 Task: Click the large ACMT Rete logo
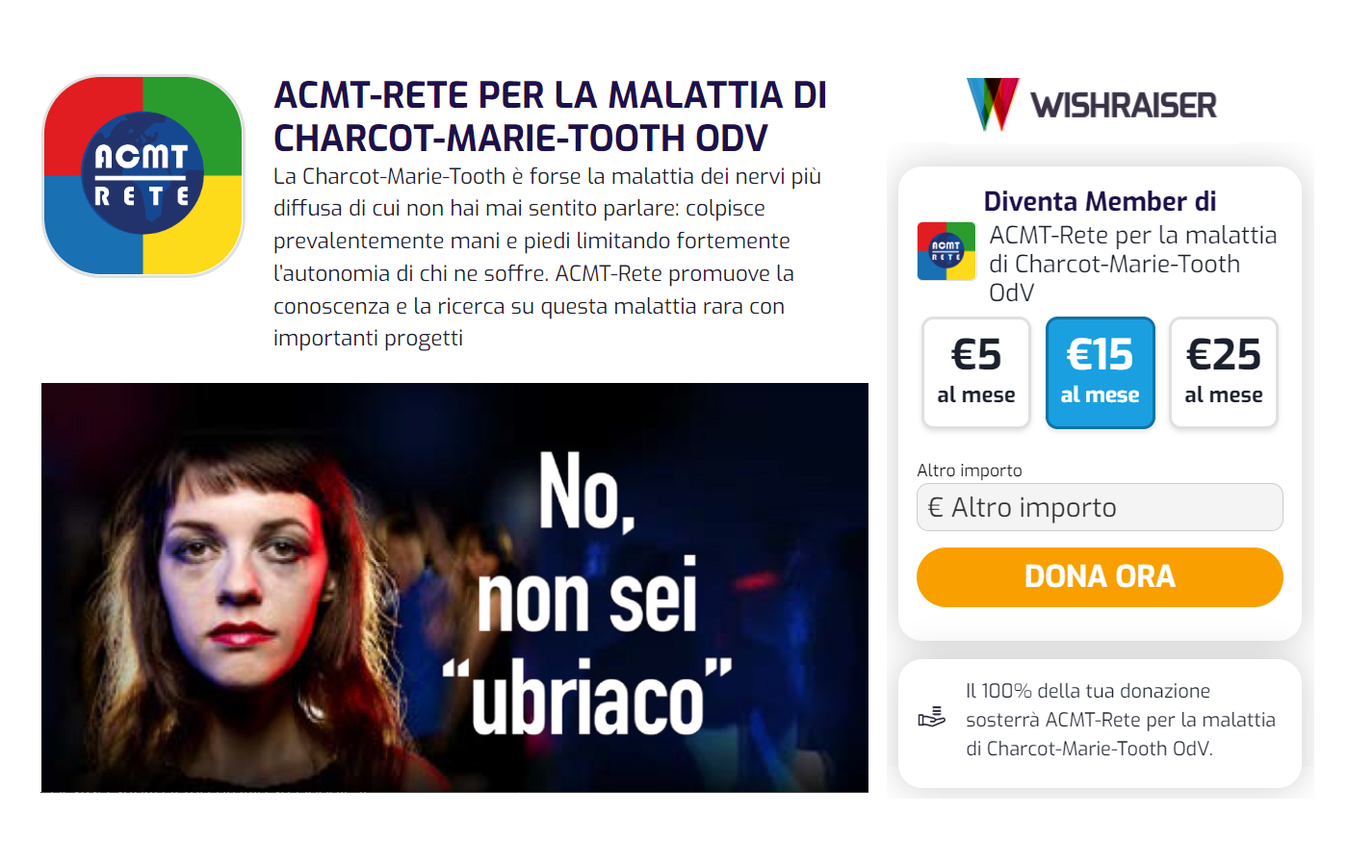[x=143, y=176]
